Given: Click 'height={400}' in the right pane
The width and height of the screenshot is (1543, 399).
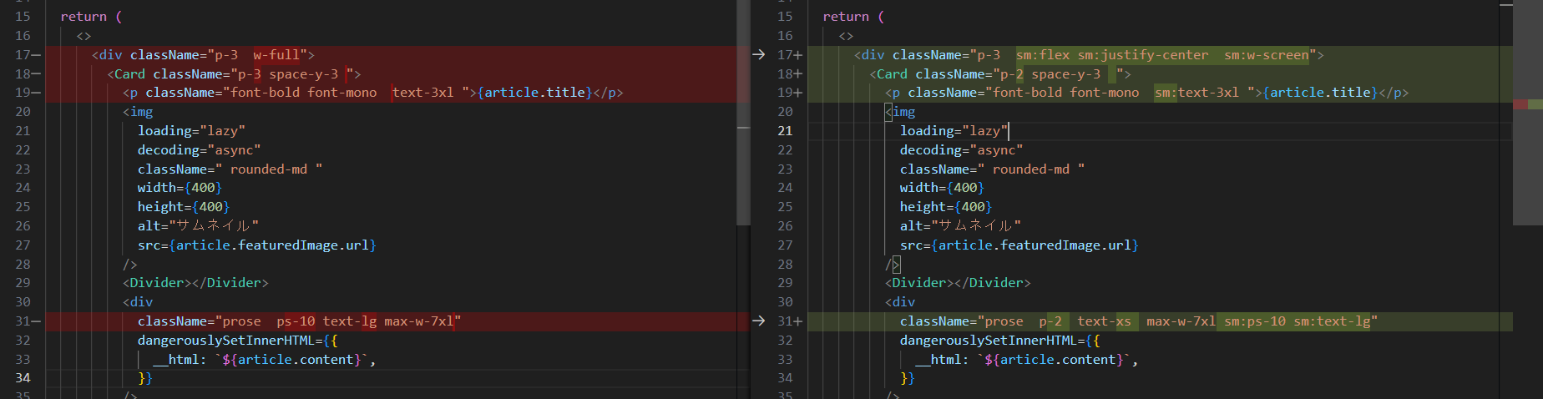Looking at the screenshot, I should click(946, 207).
